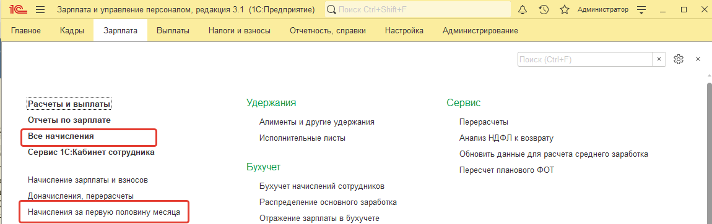Open Бухучет начислений сотрудников
Image resolution: width=712 pixels, height=224 pixels.
(x=322, y=186)
